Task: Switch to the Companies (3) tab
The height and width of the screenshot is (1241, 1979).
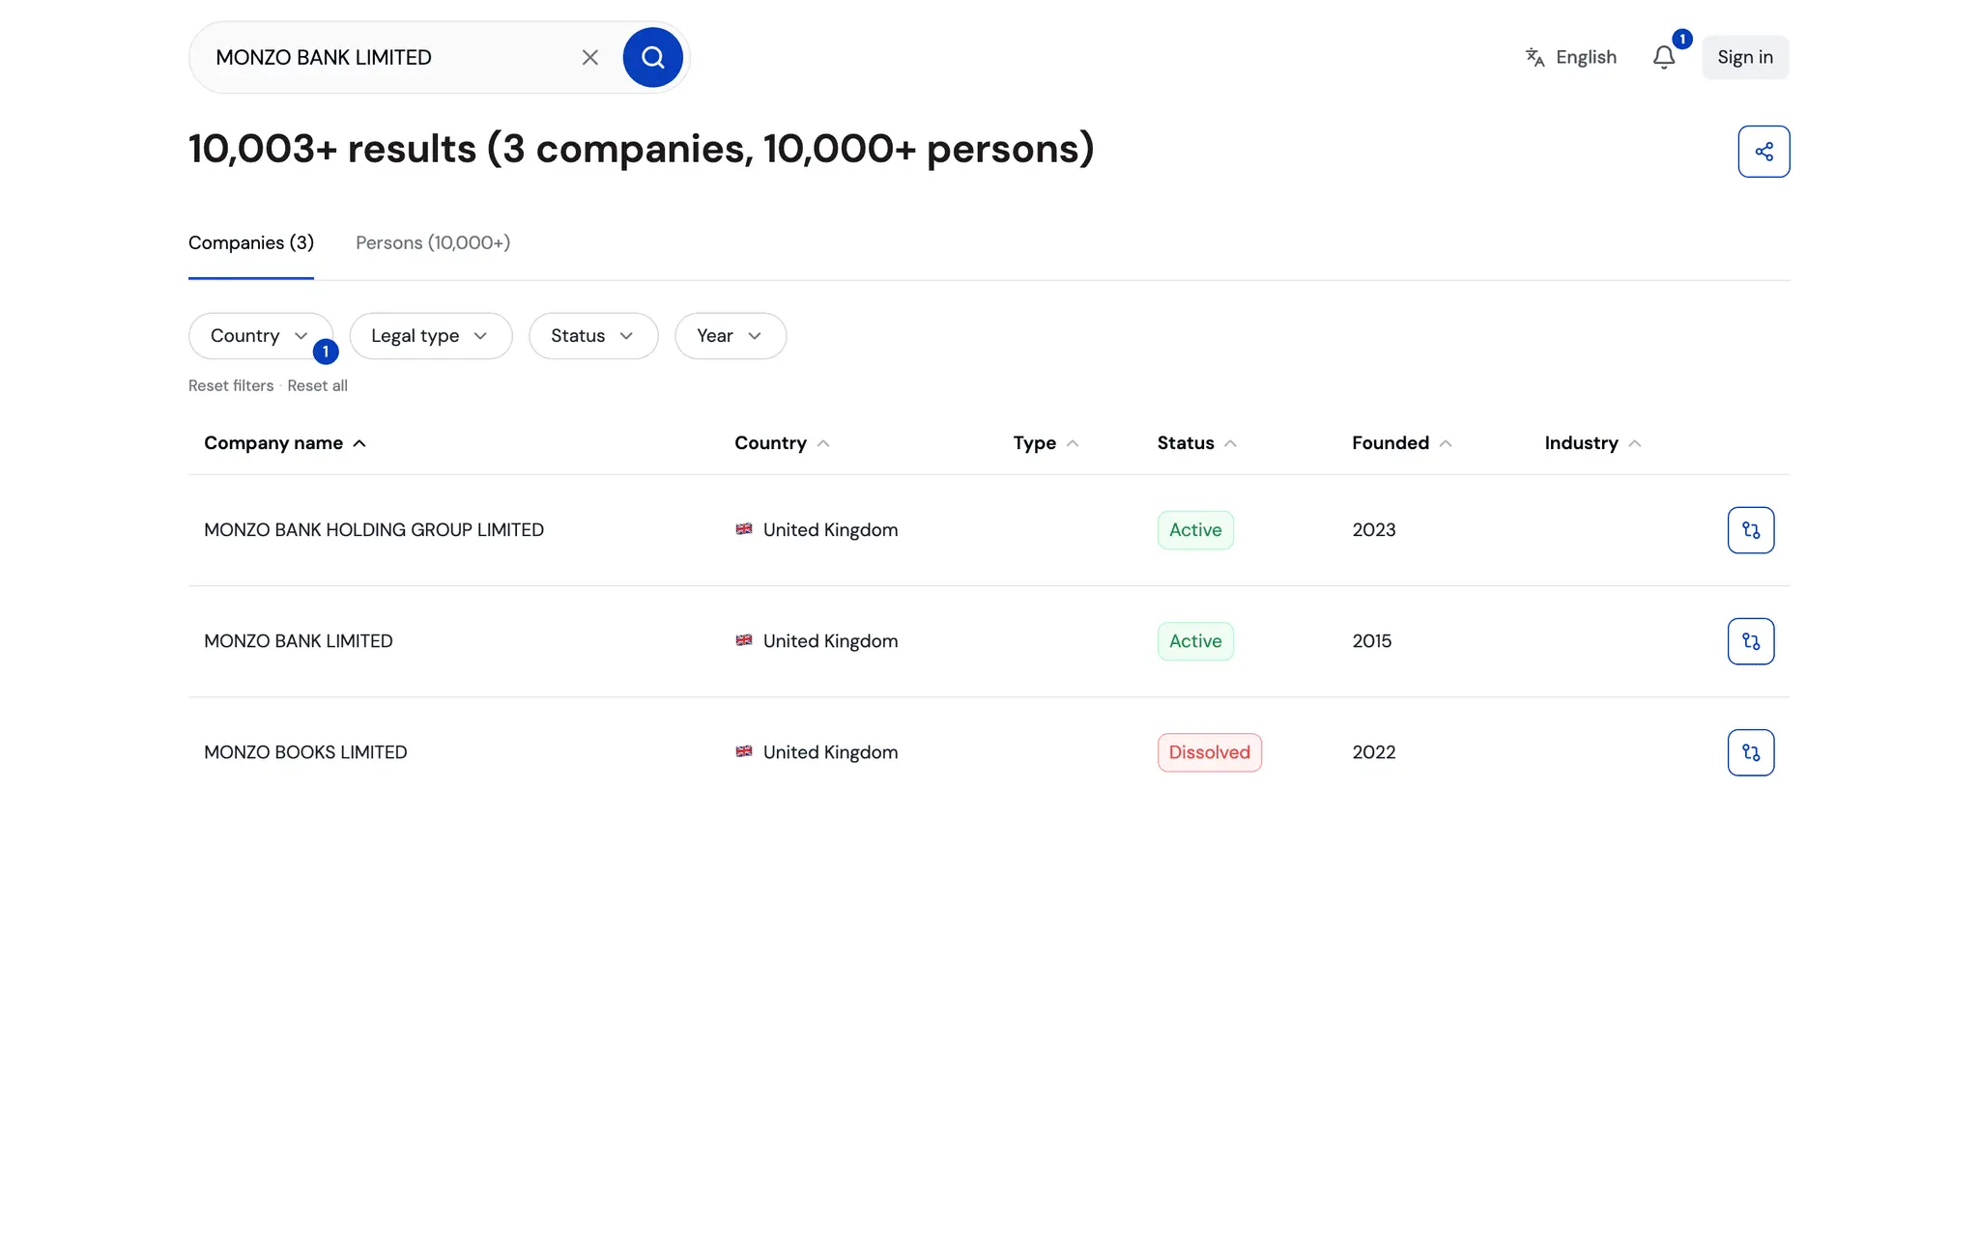Action: click(250, 243)
